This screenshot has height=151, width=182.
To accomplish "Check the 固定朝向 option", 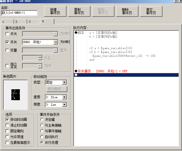I will 7,131.
